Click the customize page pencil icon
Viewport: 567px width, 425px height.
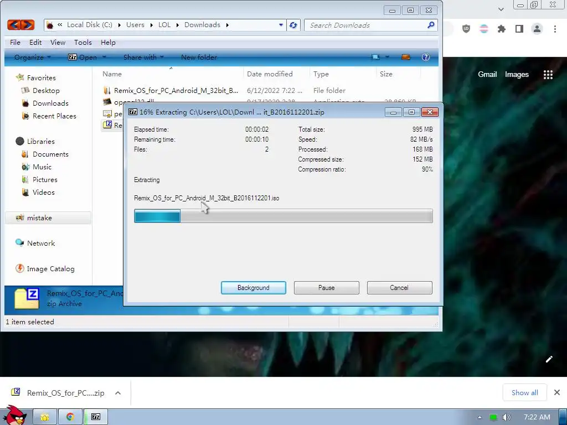coord(549,359)
